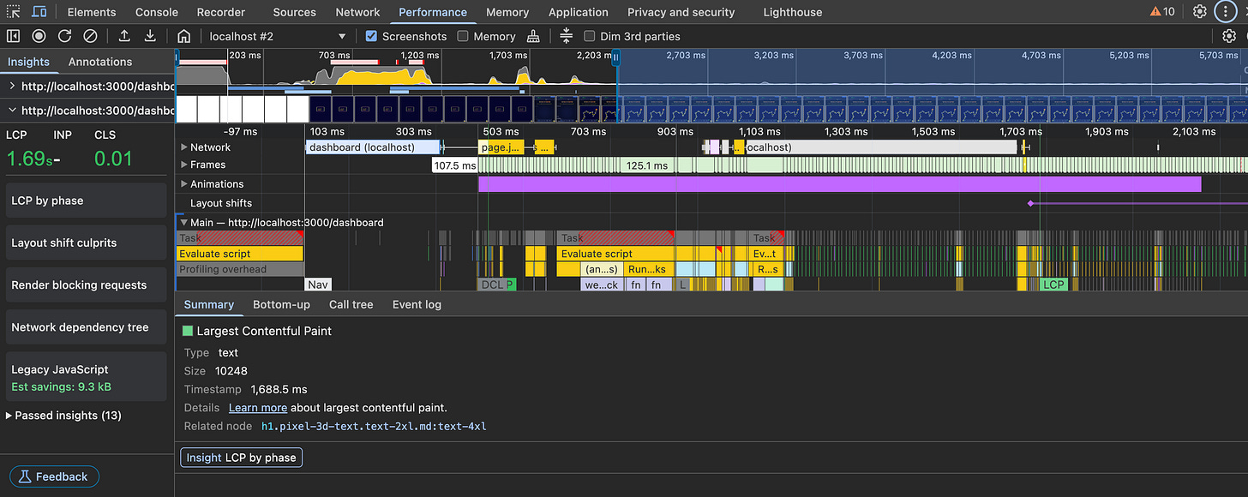Click the green LCP marker in timeline
This screenshot has height=497, width=1248.
click(1053, 284)
